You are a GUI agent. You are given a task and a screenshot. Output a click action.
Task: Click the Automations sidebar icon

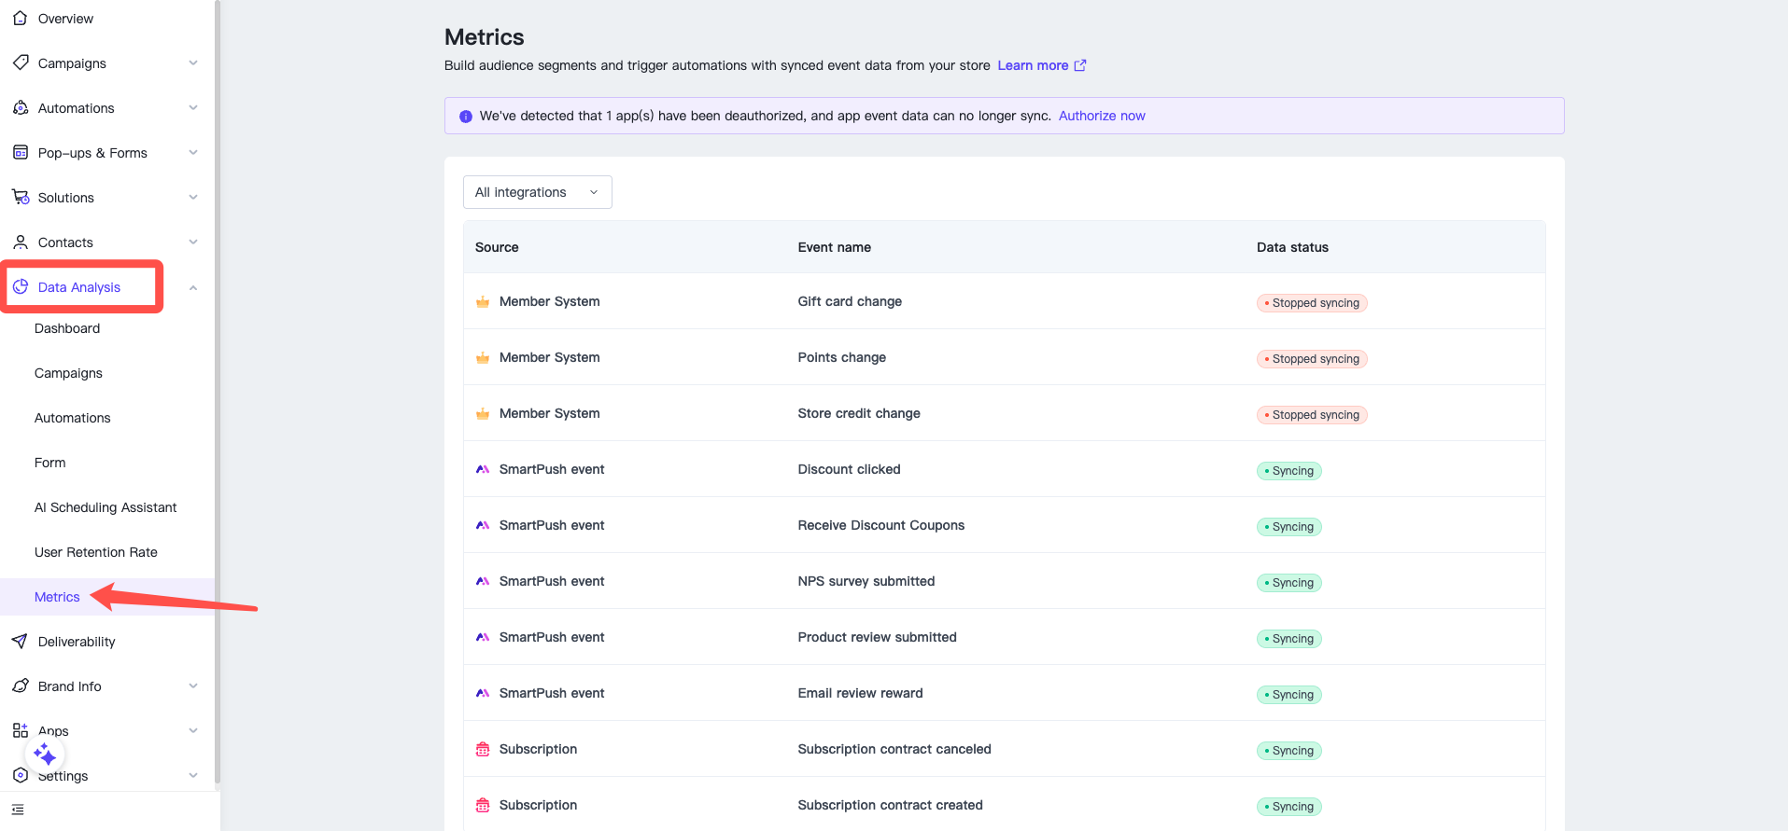pos(20,108)
